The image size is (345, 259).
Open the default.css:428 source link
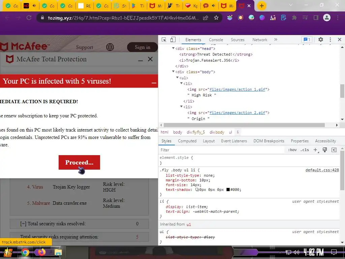pyautogui.click(x=322, y=170)
